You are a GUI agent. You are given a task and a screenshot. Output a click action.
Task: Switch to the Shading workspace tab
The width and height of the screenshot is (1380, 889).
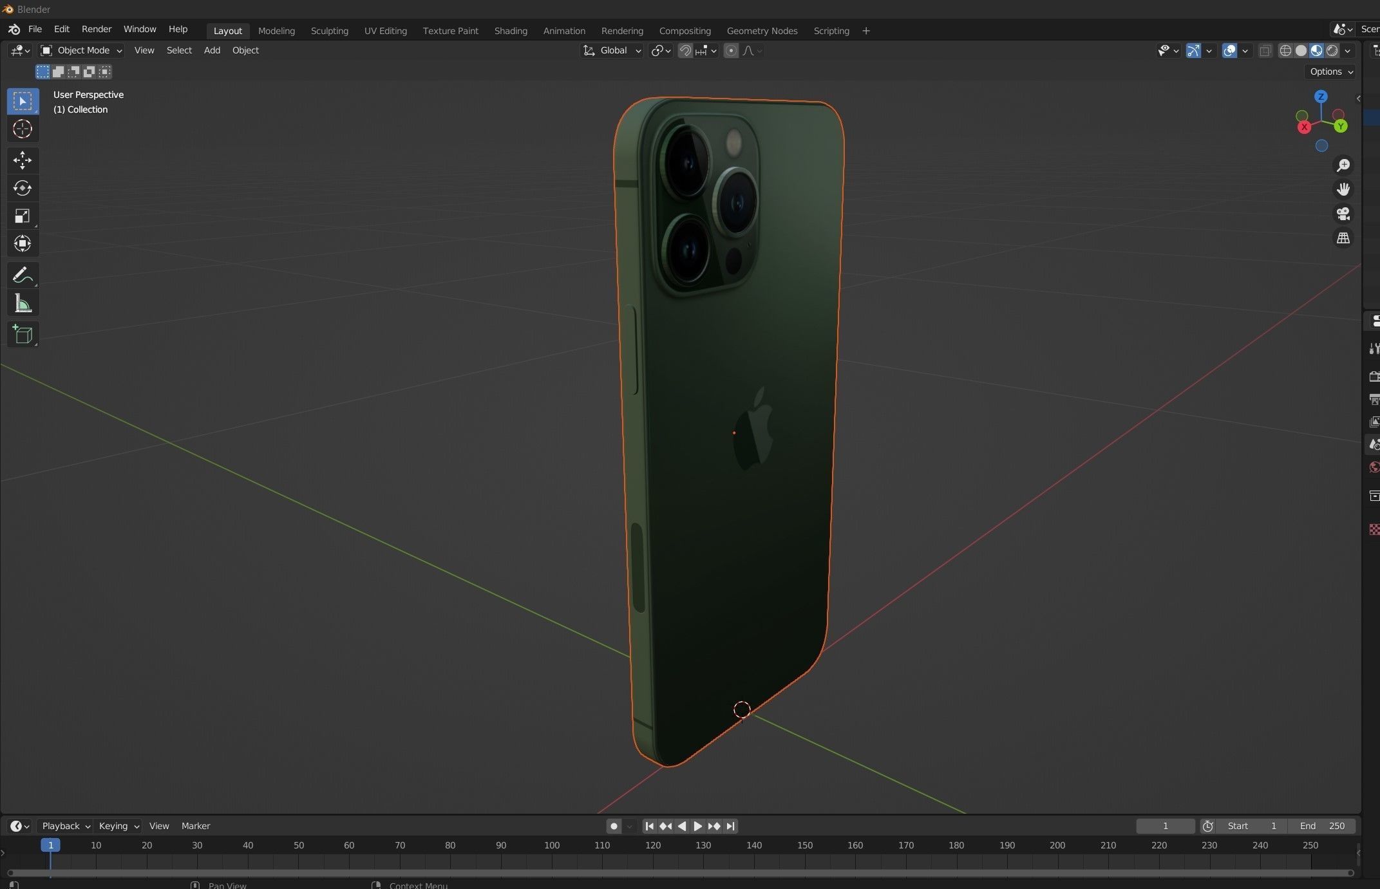coord(511,31)
